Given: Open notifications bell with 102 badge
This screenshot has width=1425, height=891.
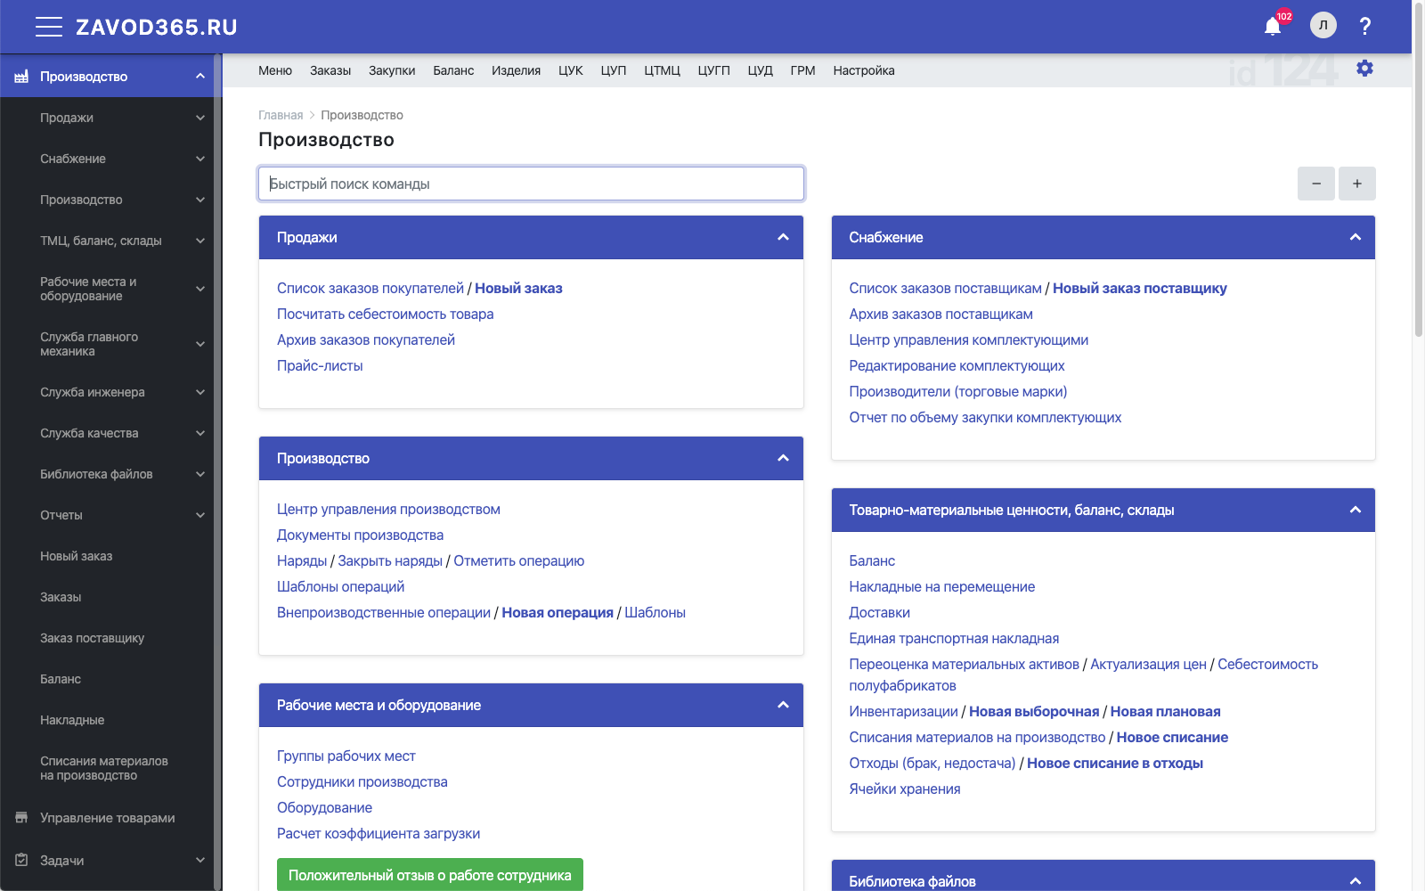Looking at the screenshot, I should 1273,27.
